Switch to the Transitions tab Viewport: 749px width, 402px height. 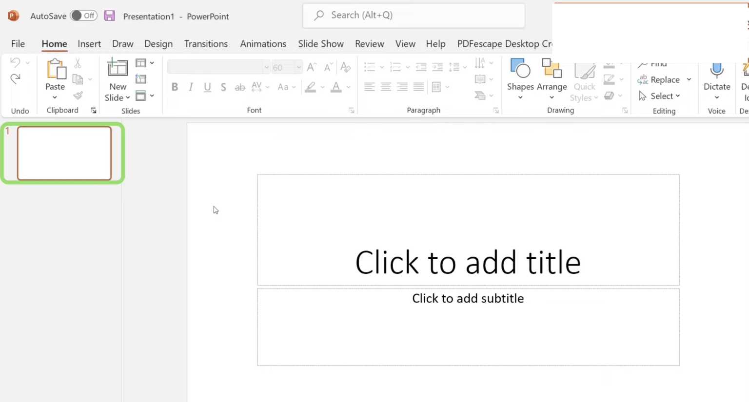(206, 43)
